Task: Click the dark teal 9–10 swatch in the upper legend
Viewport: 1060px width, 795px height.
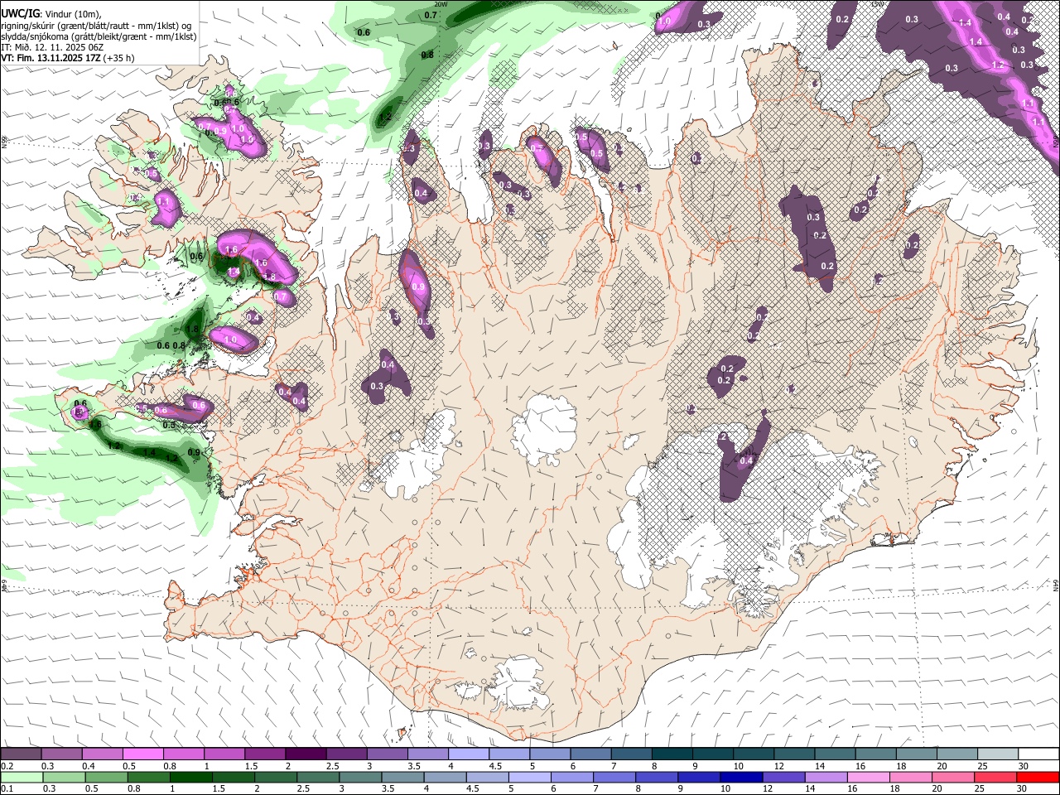Action: click(x=713, y=754)
